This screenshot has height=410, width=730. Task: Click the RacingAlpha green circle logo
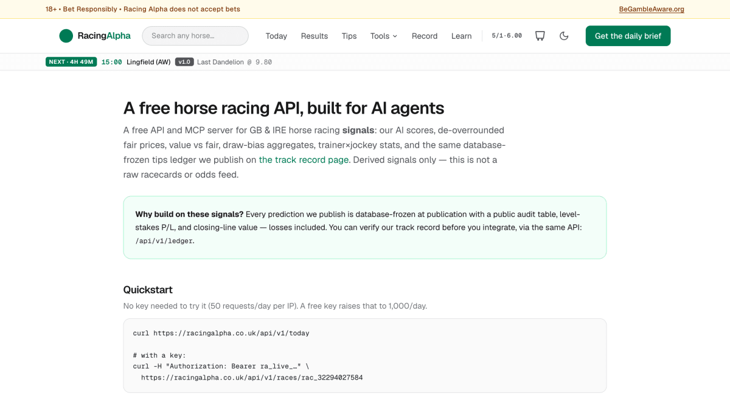click(x=66, y=36)
